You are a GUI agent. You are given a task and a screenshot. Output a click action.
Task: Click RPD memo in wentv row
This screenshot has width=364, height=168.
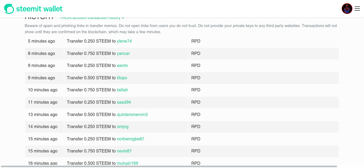click(196, 66)
